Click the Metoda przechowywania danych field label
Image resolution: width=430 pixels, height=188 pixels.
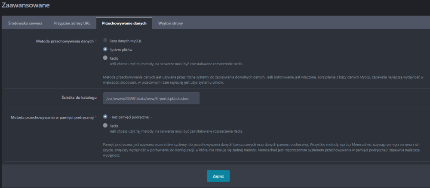[64, 41]
